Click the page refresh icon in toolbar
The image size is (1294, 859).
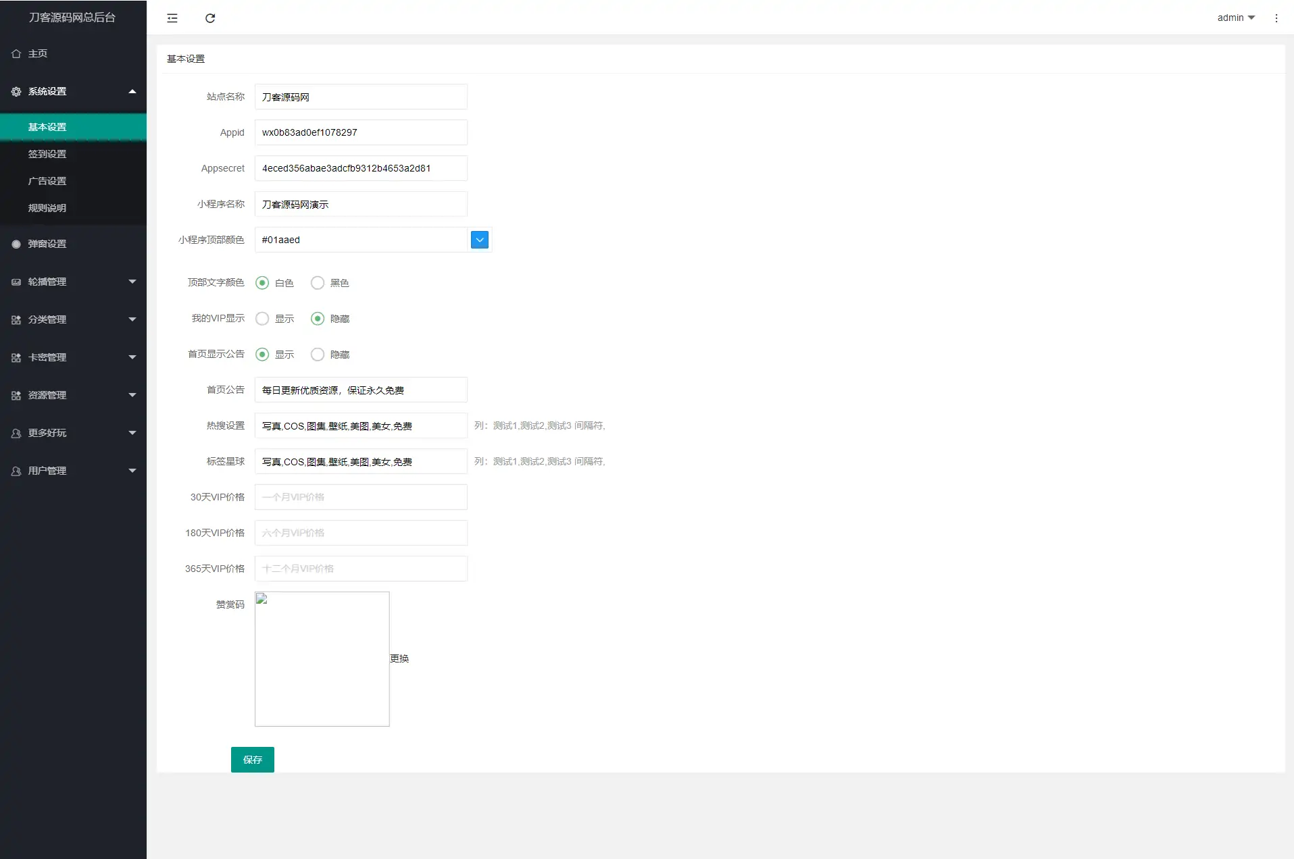click(x=210, y=18)
